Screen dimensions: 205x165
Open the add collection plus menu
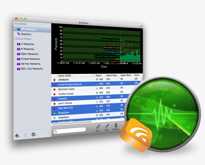coord(17,136)
